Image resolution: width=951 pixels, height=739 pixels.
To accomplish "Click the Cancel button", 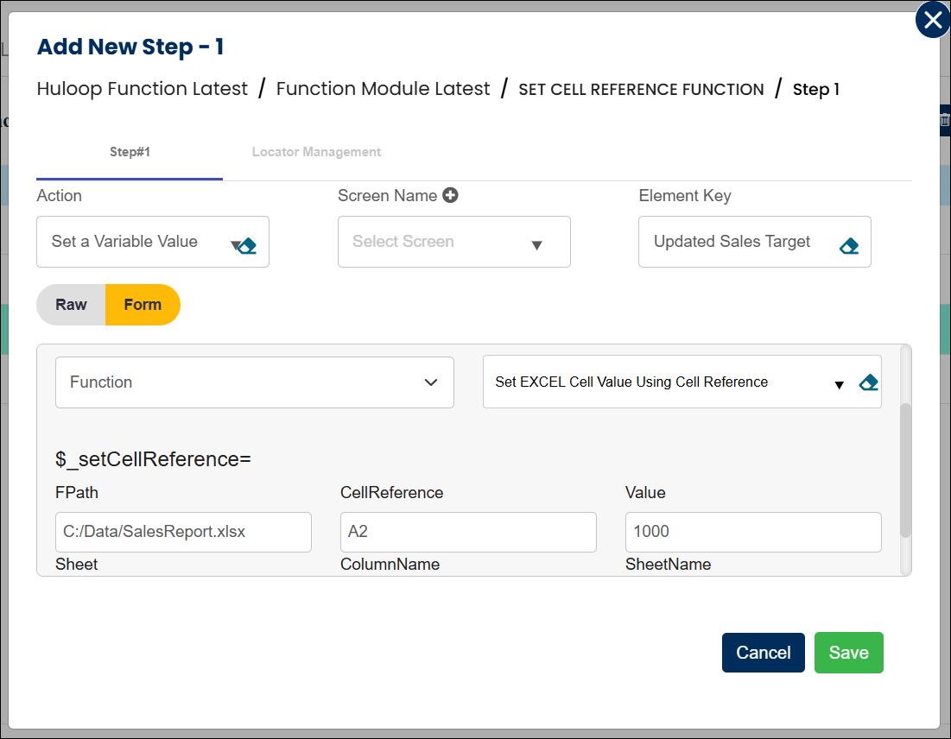I will 763,653.
